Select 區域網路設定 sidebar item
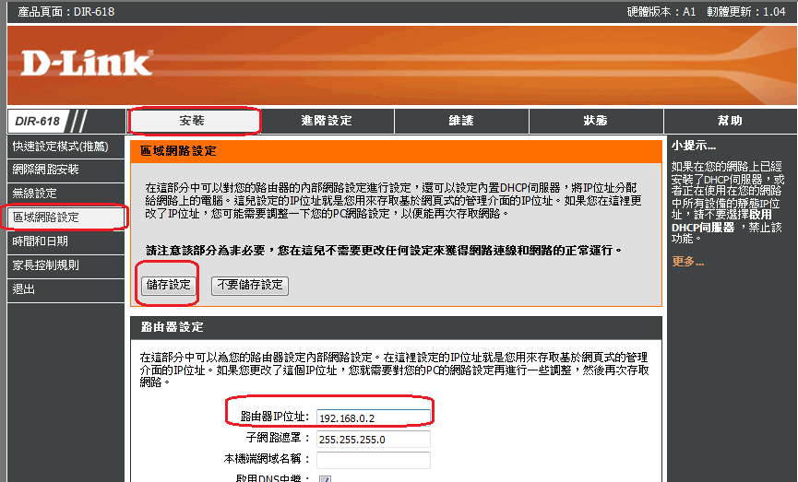This screenshot has height=482, width=798. click(66, 217)
